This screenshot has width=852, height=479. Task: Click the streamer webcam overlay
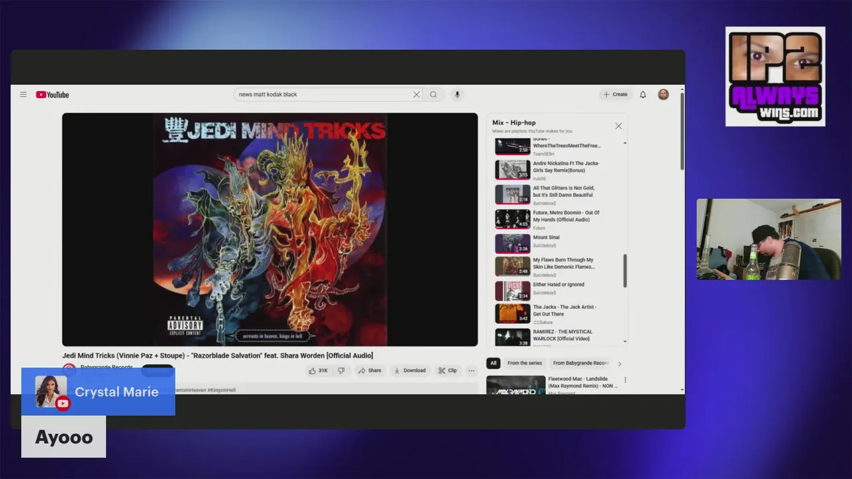[769, 239]
